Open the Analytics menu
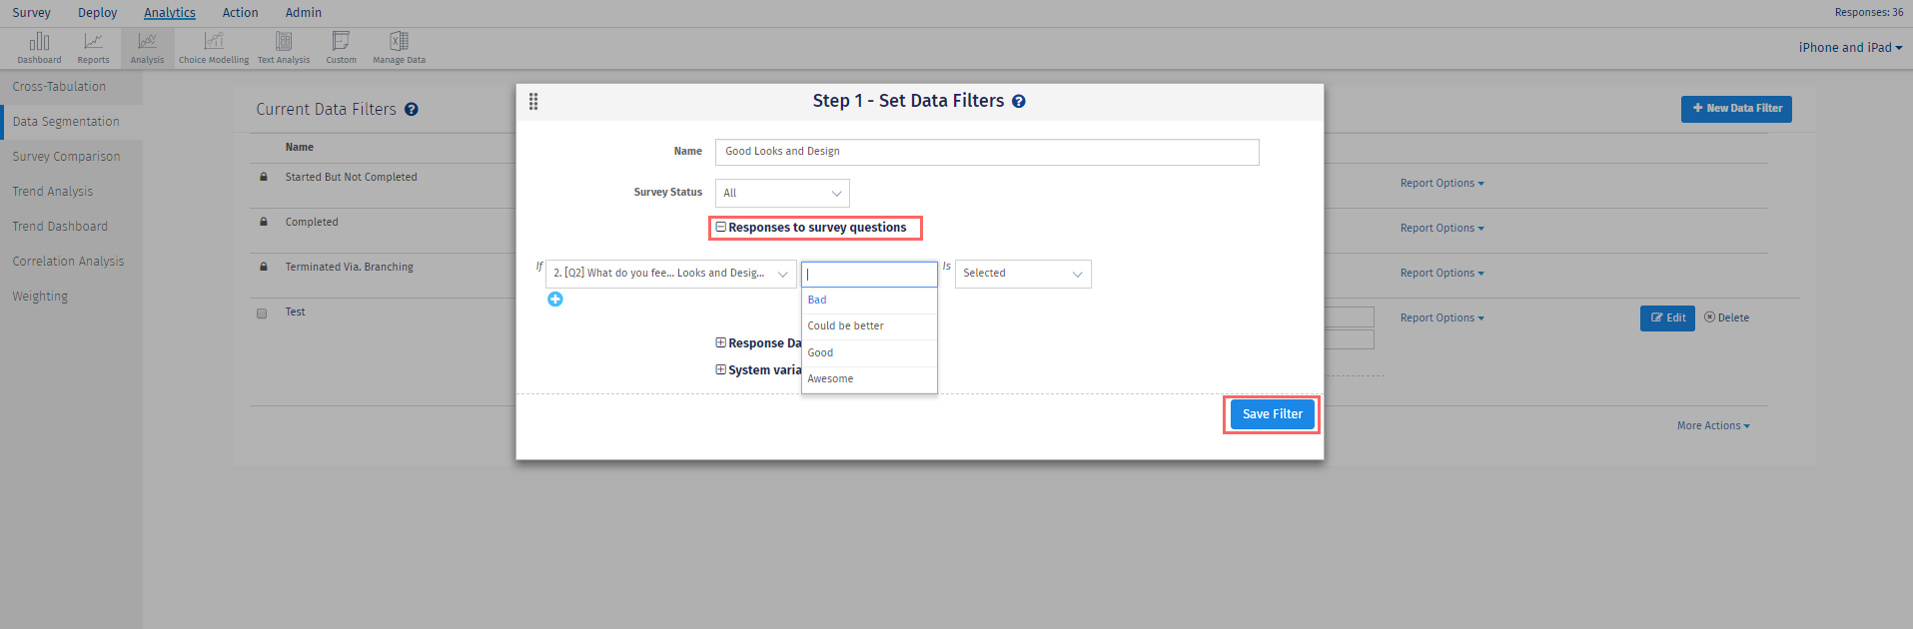Image resolution: width=1913 pixels, height=629 pixels. point(170,13)
